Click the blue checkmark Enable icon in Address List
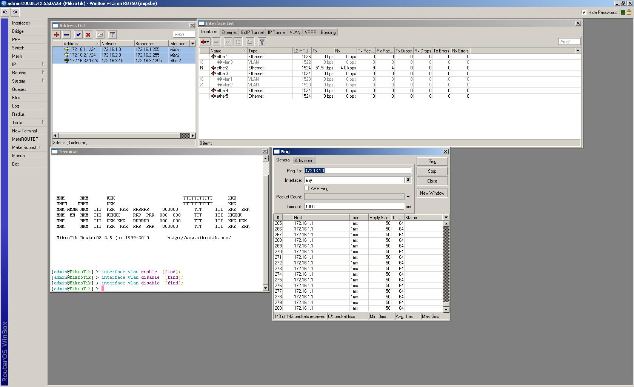Image resolution: width=634 pixels, height=387 pixels. (x=78, y=35)
